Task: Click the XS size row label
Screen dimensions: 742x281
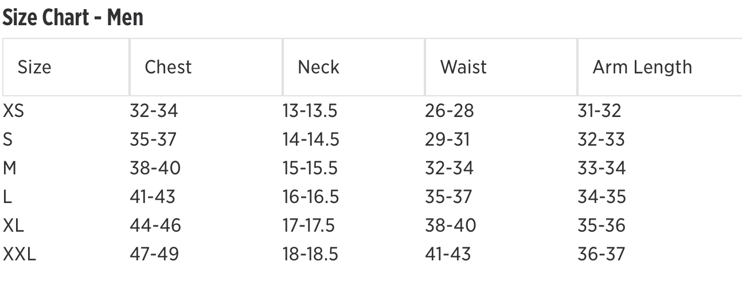Action: (14, 111)
